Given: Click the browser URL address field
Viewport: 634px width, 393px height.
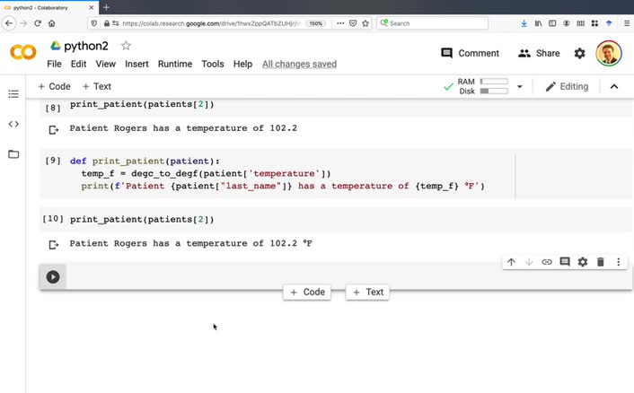Looking at the screenshot, I should (210, 23).
